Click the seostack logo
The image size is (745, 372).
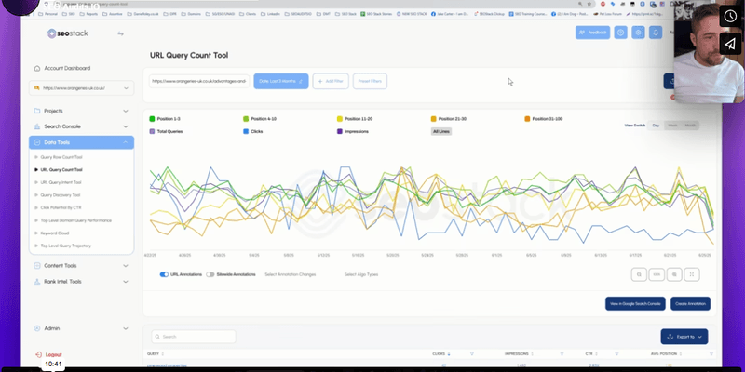(x=67, y=33)
